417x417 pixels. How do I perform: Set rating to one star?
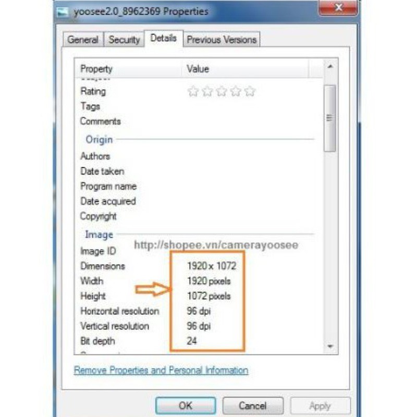pyautogui.click(x=193, y=92)
